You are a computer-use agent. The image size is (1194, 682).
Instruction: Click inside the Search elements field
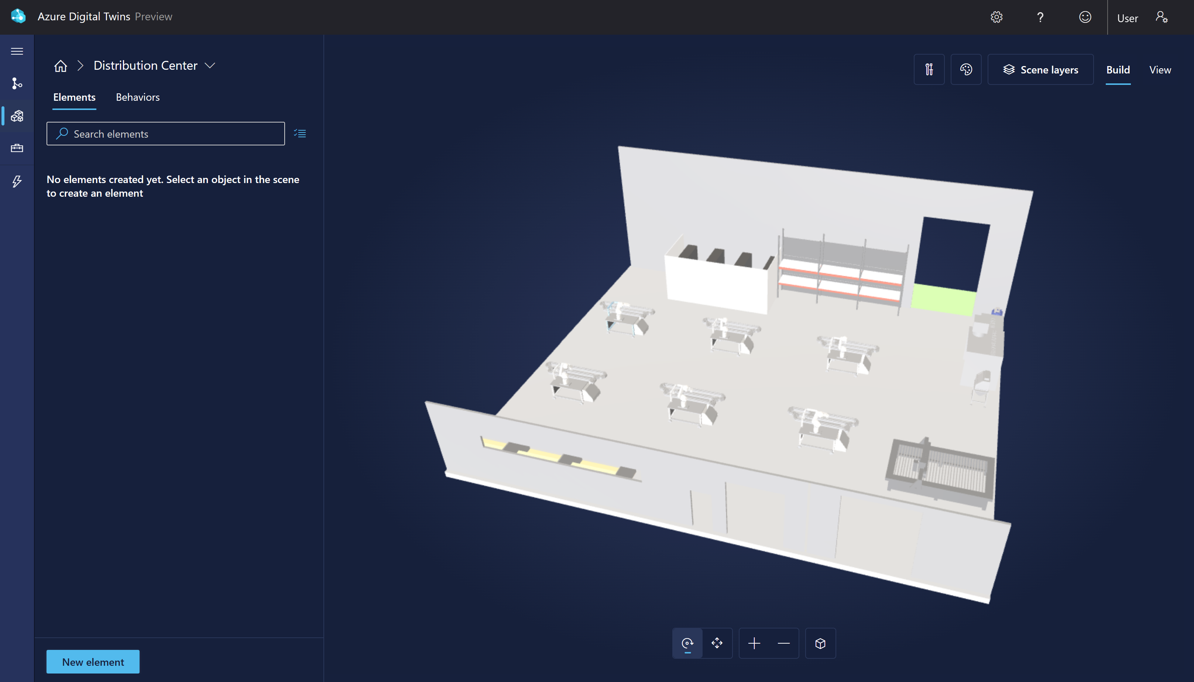[x=165, y=134]
